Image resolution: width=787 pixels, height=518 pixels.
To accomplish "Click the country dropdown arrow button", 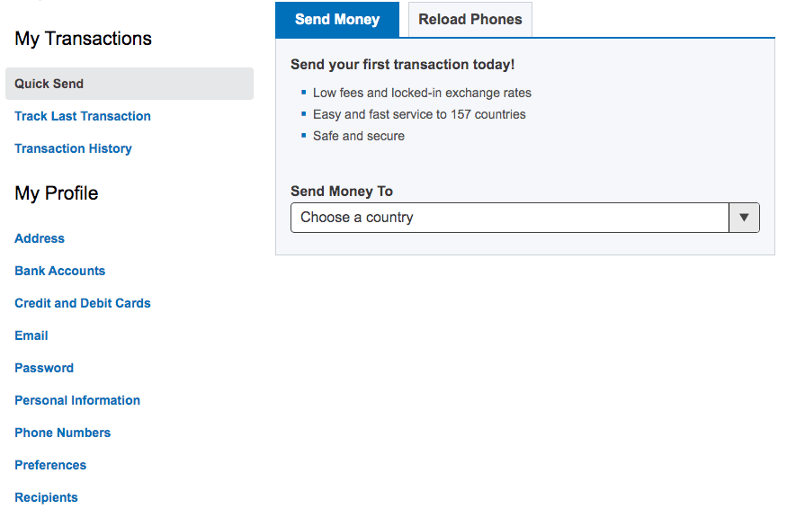I will (744, 218).
